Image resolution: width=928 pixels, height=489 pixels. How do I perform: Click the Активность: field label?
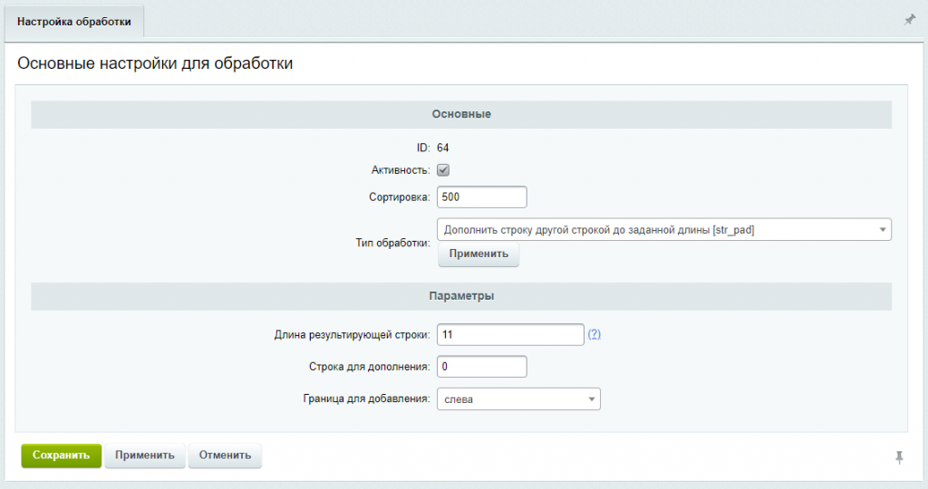pos(401,170)
